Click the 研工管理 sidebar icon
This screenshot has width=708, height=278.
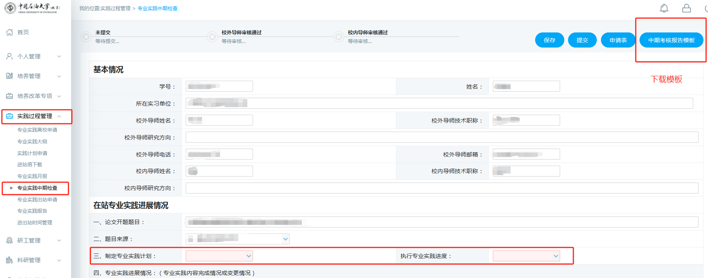pyautogui.click(x=9, y=241)
